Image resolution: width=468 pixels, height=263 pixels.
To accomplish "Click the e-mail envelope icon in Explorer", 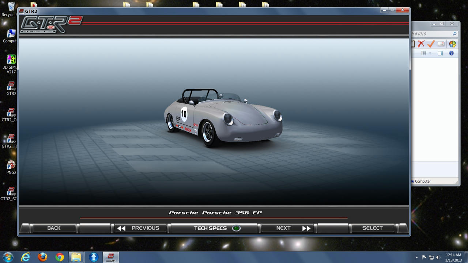I will coord(441,44).
